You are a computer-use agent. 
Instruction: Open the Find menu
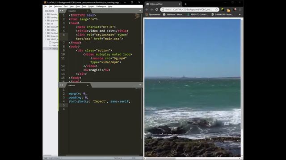(66, 6)
